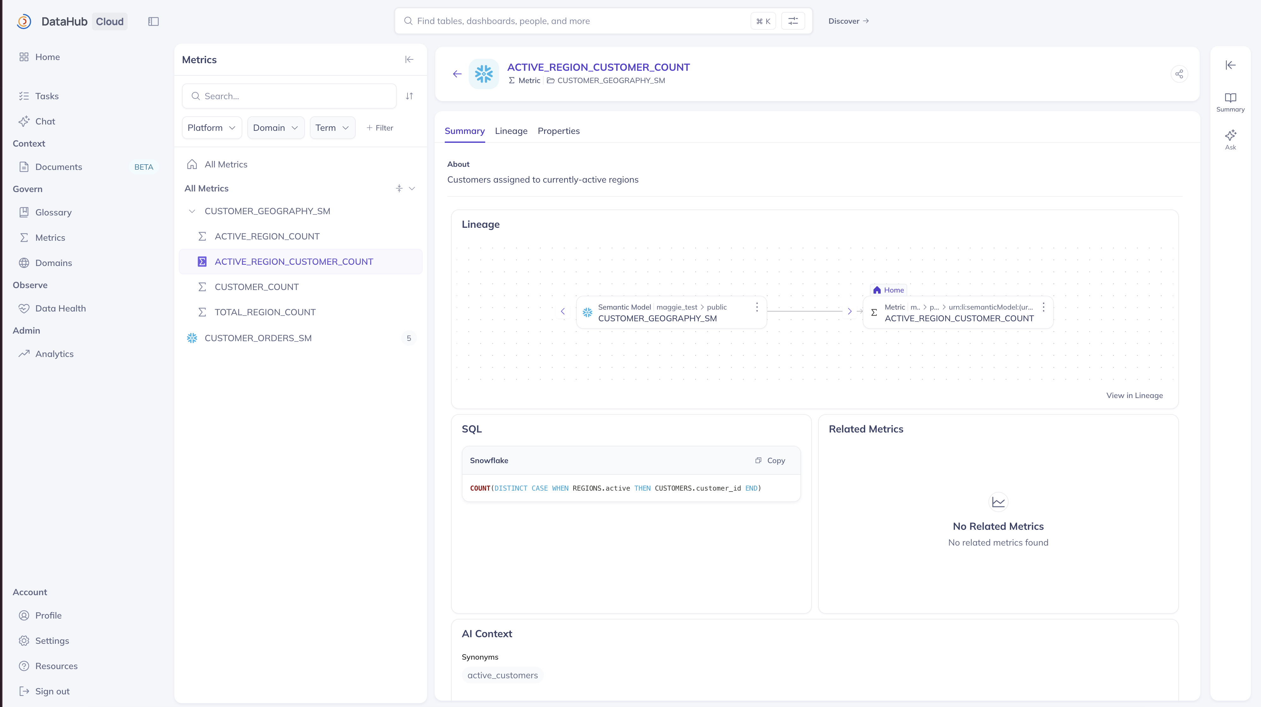Click collapse-all icon in All Metrics
Viewport: 1261px width, 707px height.
399,189
